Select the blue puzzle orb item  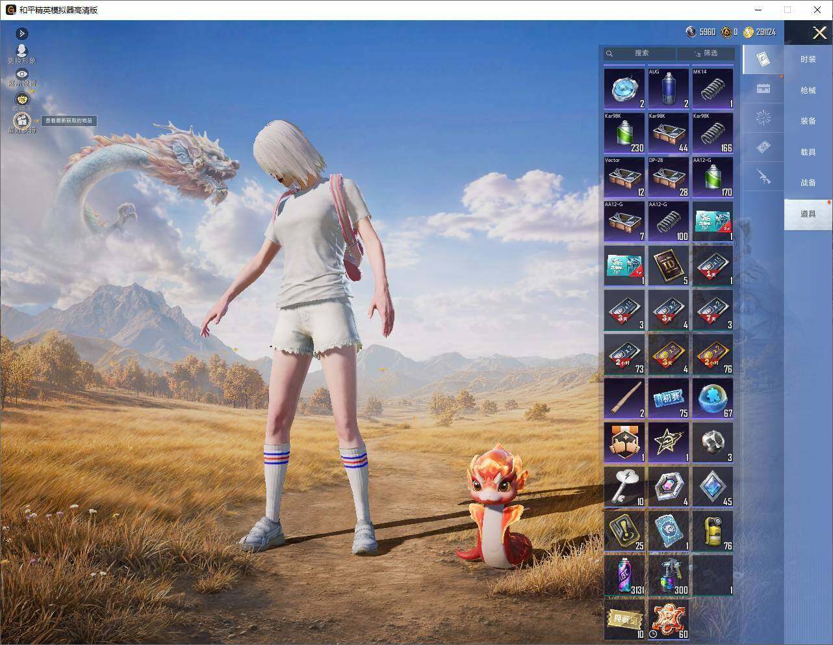pyautogui.click(x=713, y=398)
